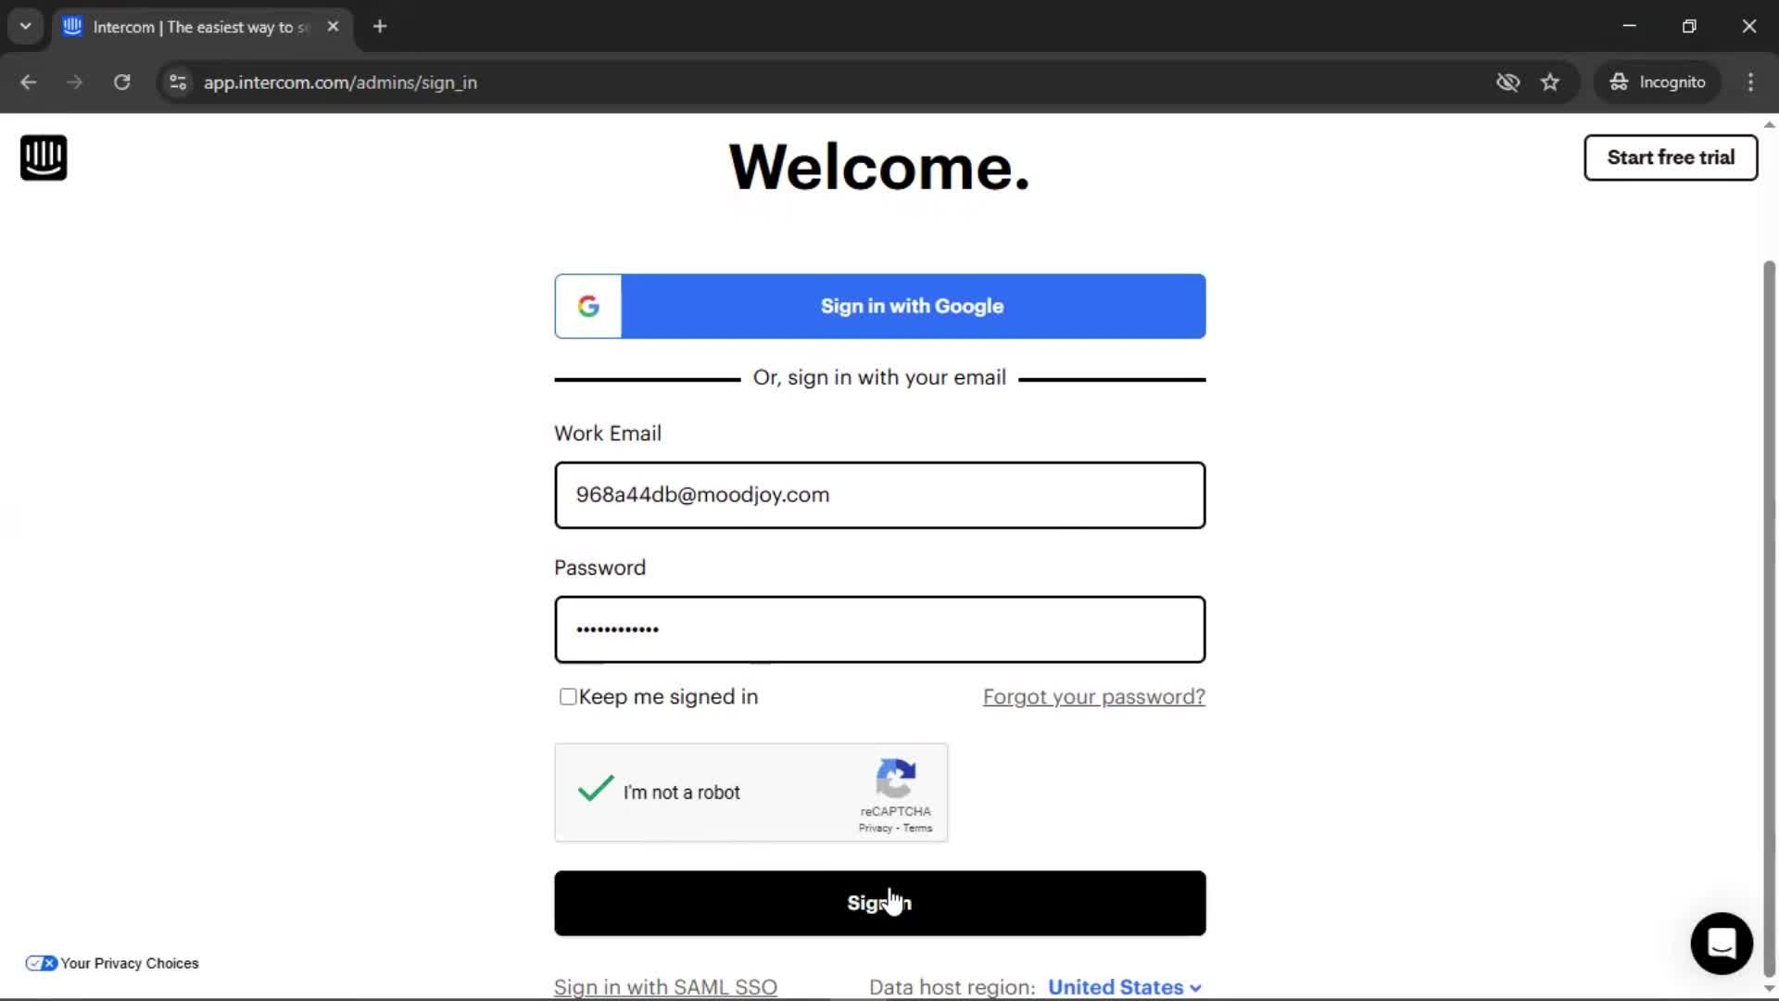Open Forgot your password link
Image resolution: width=1779 pixels, height=1001 pixels.
[1094, 697]
